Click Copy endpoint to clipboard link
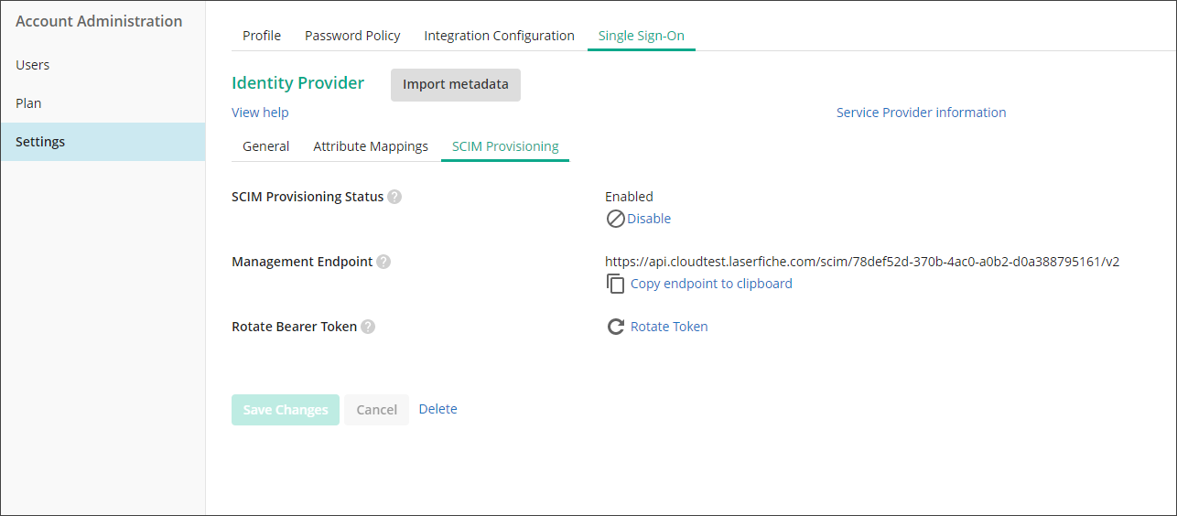This screenshot has height=516, width=1177. point(711,284)
